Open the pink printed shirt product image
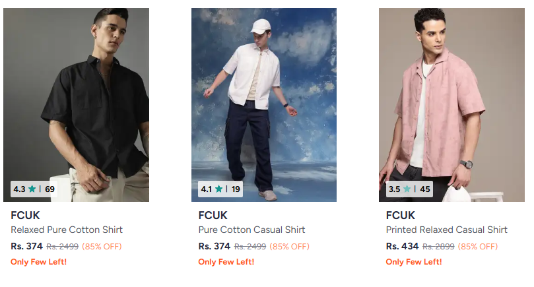The width and height of the screenshot is (534, 287). point(451,105)
